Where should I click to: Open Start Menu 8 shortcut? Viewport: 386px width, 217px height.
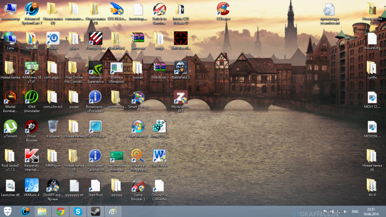(x=138, y=127)
